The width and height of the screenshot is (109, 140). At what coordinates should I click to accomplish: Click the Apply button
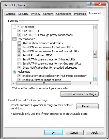coord(95,133)
